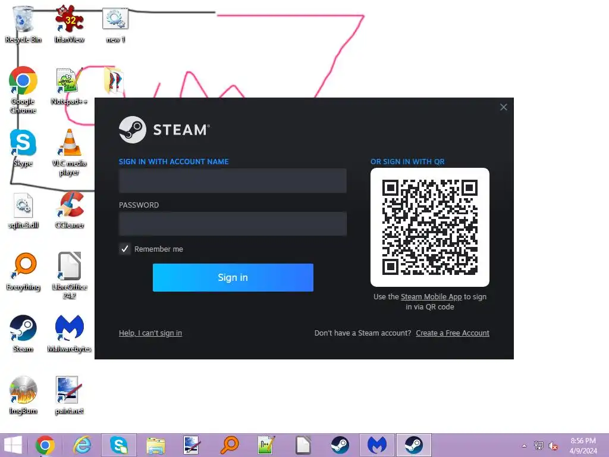Open the taskbar clock and date
The height and width of the screenshot is (457, 609).
583,446
